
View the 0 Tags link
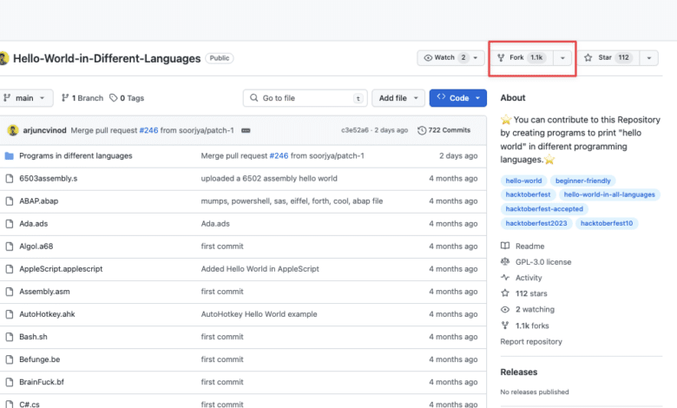(x=127, y=98)
